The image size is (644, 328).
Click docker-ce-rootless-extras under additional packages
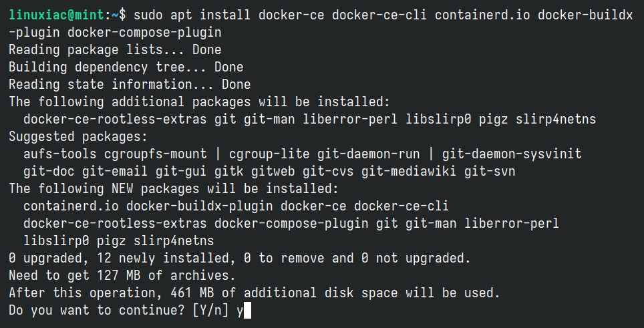pyautogui.click(x=115, y=120)
